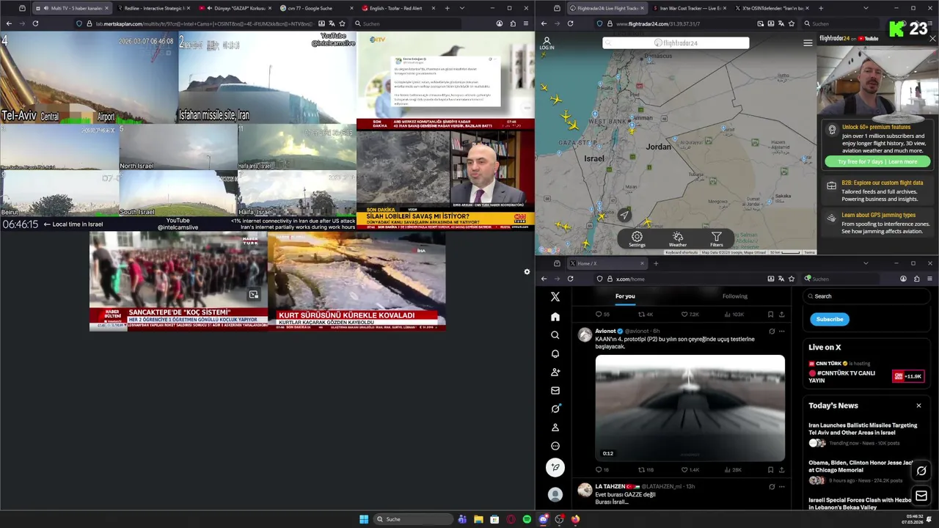Screen dimensions: 939x528
Task: Expand tab list dropdown in Multi TV browser
Action: coord(461,8)
